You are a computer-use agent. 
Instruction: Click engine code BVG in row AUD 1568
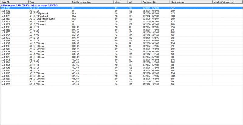(x=173, y=43)
